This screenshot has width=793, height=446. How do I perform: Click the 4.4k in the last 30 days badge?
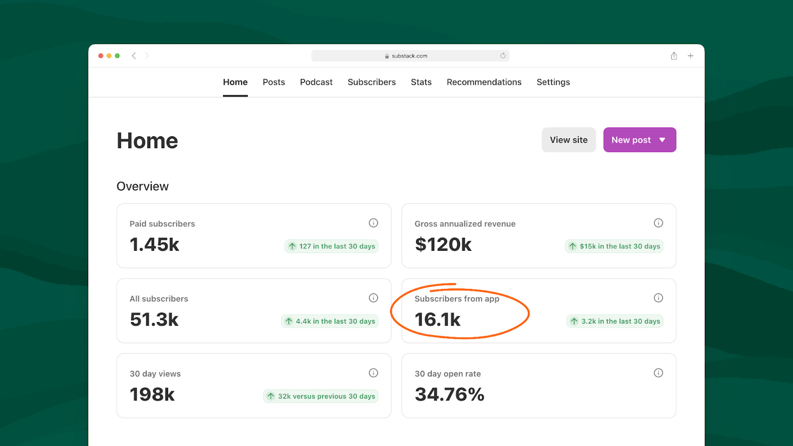[330, 321]
